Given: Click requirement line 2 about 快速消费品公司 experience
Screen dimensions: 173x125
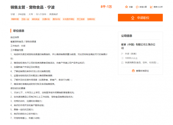Looking at the screenshot, I should point(42,97).
